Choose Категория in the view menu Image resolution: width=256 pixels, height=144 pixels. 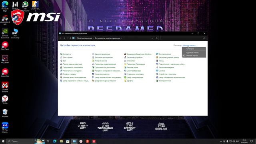pyautogui.click(x=194, y=49)
